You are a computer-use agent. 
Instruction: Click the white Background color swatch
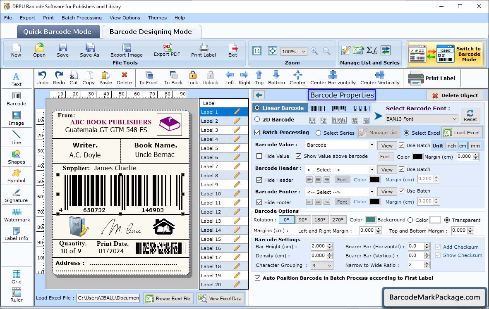(x=435, y=220)
